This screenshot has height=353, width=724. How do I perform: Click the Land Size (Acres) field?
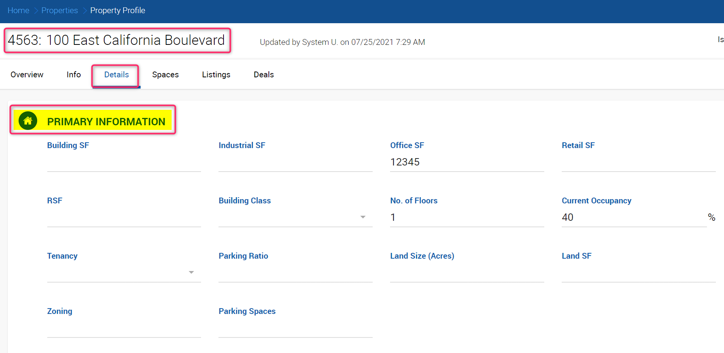click(467, 273)
